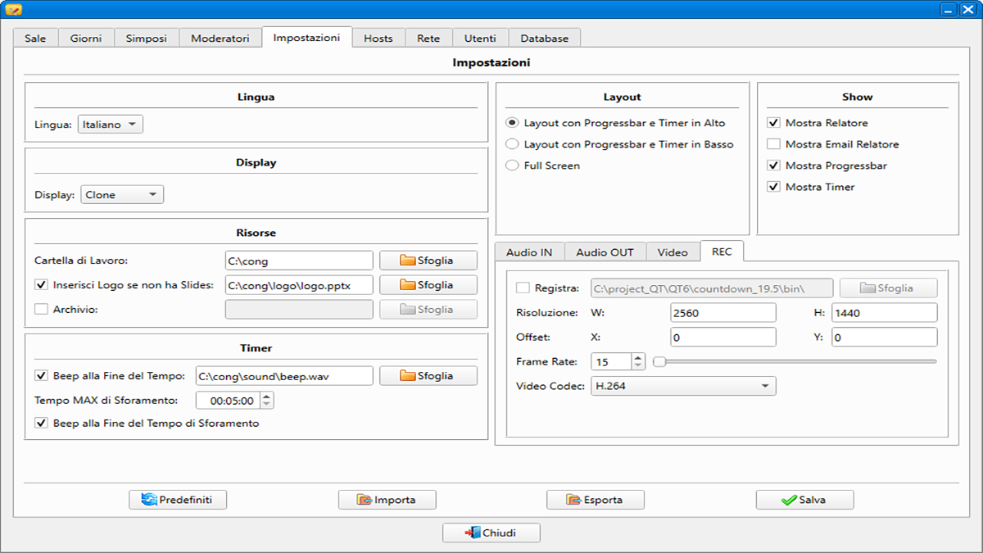
Task: Click the Predefiniti refresh icon
Action: click(149, 500)
